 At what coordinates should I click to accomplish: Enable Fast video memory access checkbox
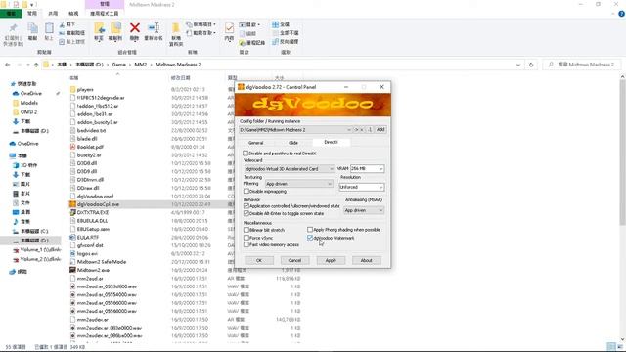(x=246, y=244)
